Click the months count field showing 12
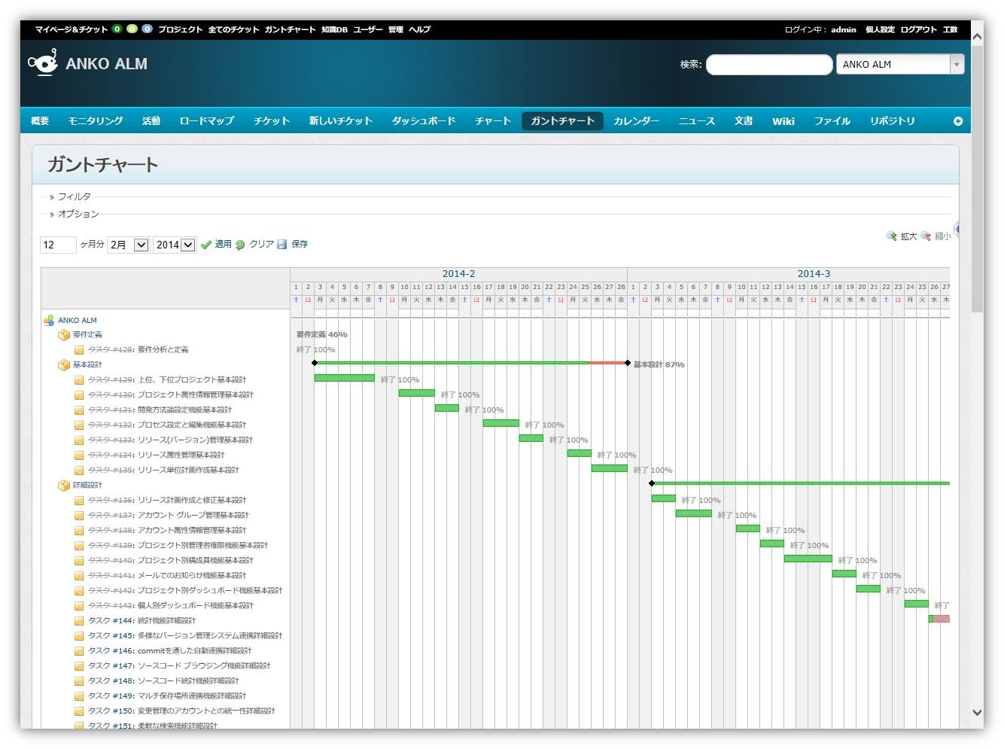This screenshot has height=749, width=1004. [x=58, y=245]
